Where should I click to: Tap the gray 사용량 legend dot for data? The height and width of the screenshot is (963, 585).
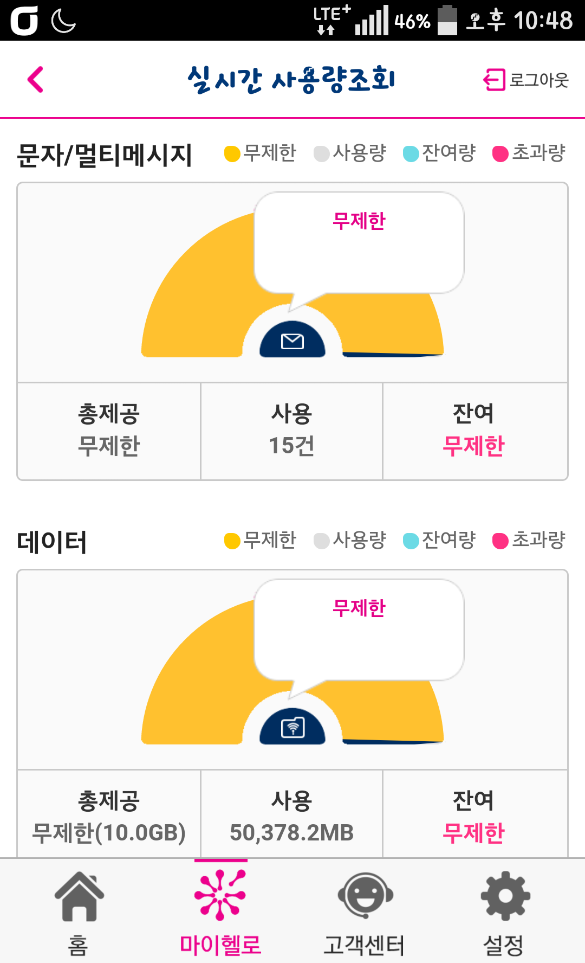click(x=322, y=541)
